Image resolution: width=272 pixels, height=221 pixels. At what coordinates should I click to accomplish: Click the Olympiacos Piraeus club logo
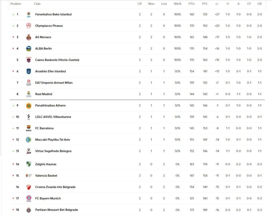tap(29, 26)
